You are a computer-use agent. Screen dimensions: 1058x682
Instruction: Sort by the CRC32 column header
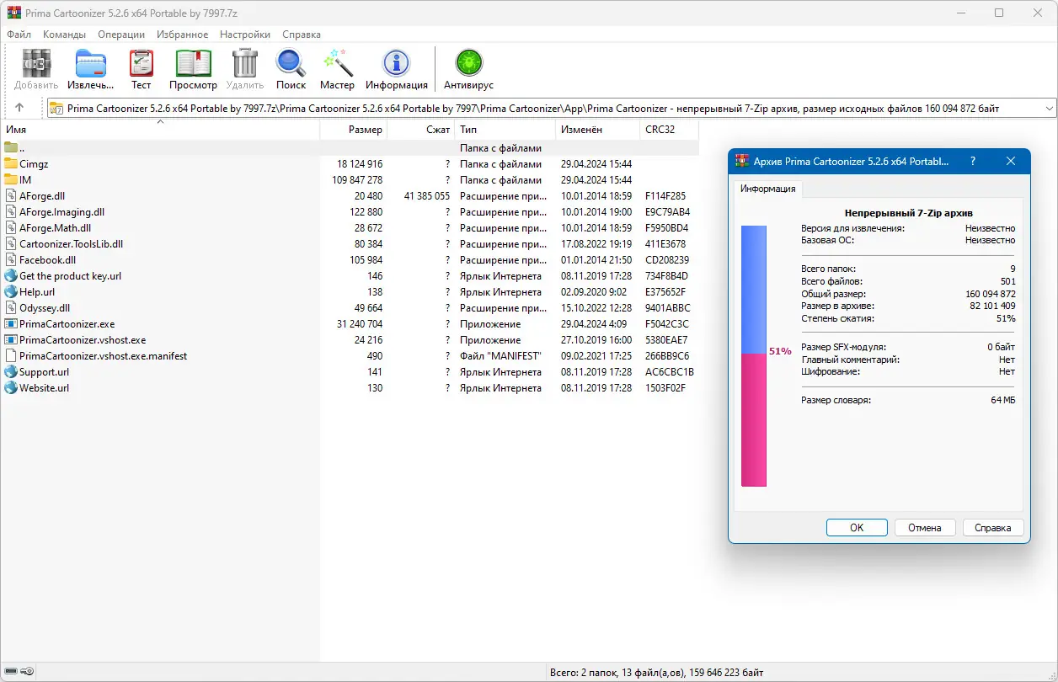[x=670, y=130]
